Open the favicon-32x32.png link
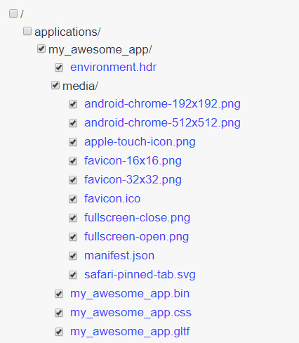 (x=133, y=180)
